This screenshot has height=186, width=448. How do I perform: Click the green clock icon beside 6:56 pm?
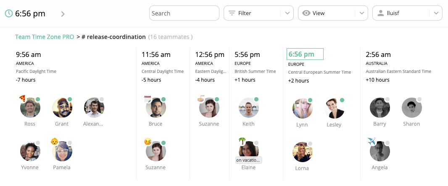pyautogui.click(x=9, y=13)
